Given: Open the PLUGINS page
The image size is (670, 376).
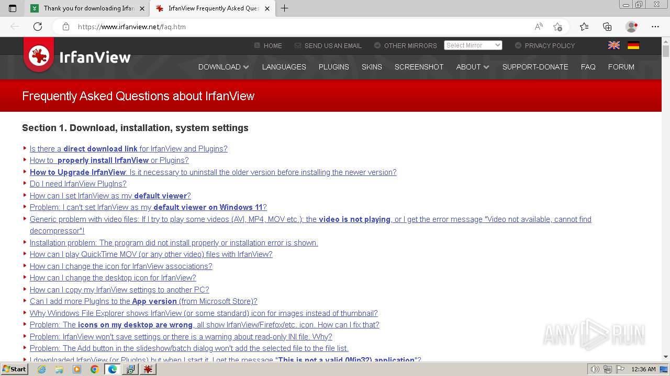Looking at the screenshot, I should [334, 67].
